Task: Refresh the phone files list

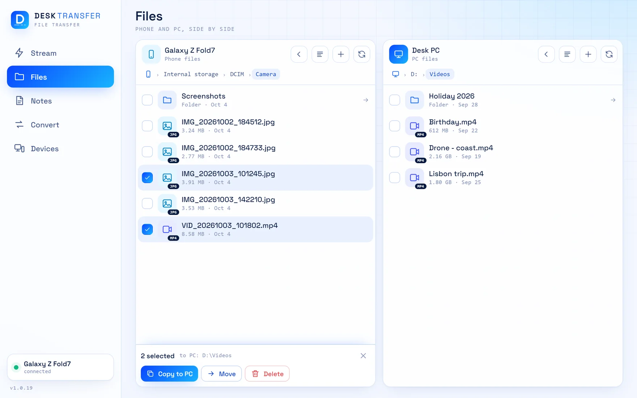Action: click(x=362, y=54)
